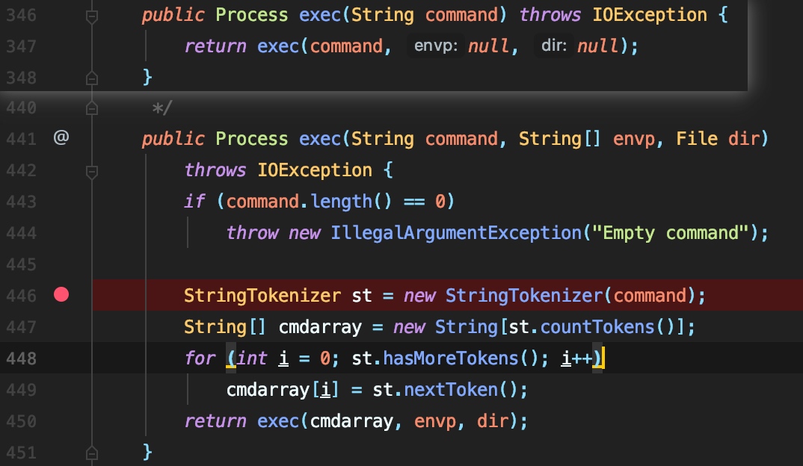Click the envp: inlay parameter hint
Screen dimensions: 803x466
coord(436,46)
